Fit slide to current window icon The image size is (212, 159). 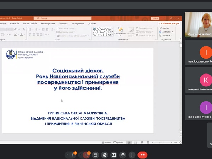(x=180, y=142)
